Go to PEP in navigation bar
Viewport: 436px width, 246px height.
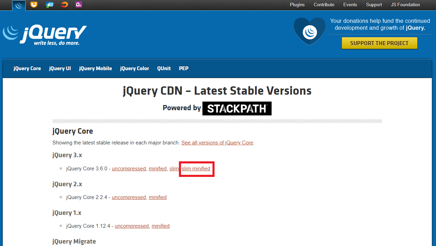coord(184,68)
